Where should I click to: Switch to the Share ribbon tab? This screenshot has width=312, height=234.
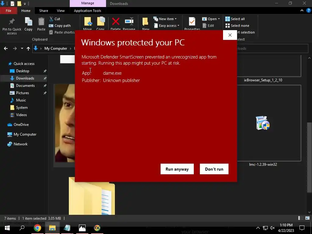[44, 11]
